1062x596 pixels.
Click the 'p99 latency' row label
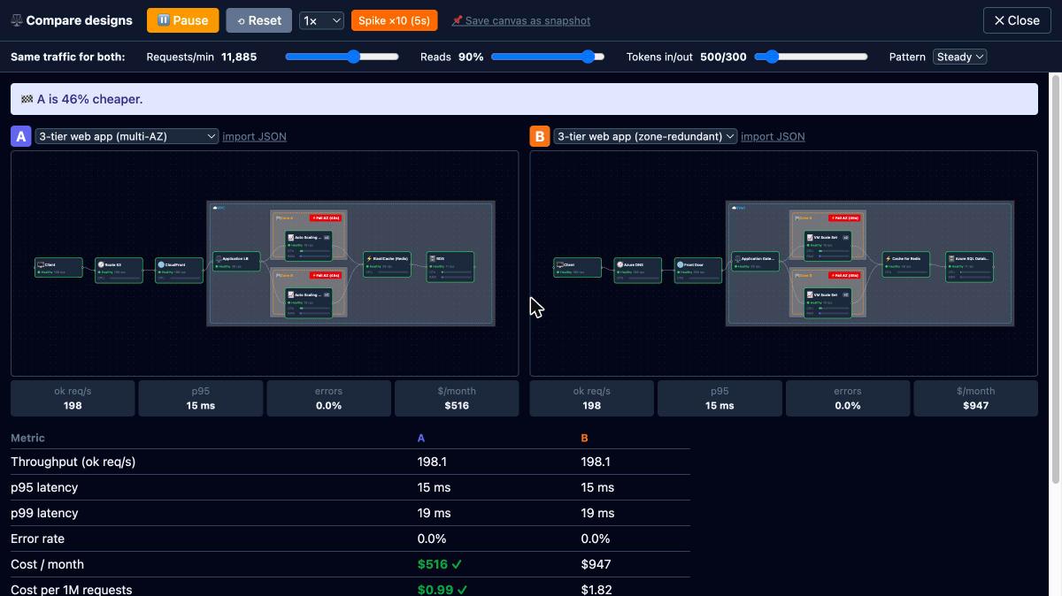tap(44, 513)
